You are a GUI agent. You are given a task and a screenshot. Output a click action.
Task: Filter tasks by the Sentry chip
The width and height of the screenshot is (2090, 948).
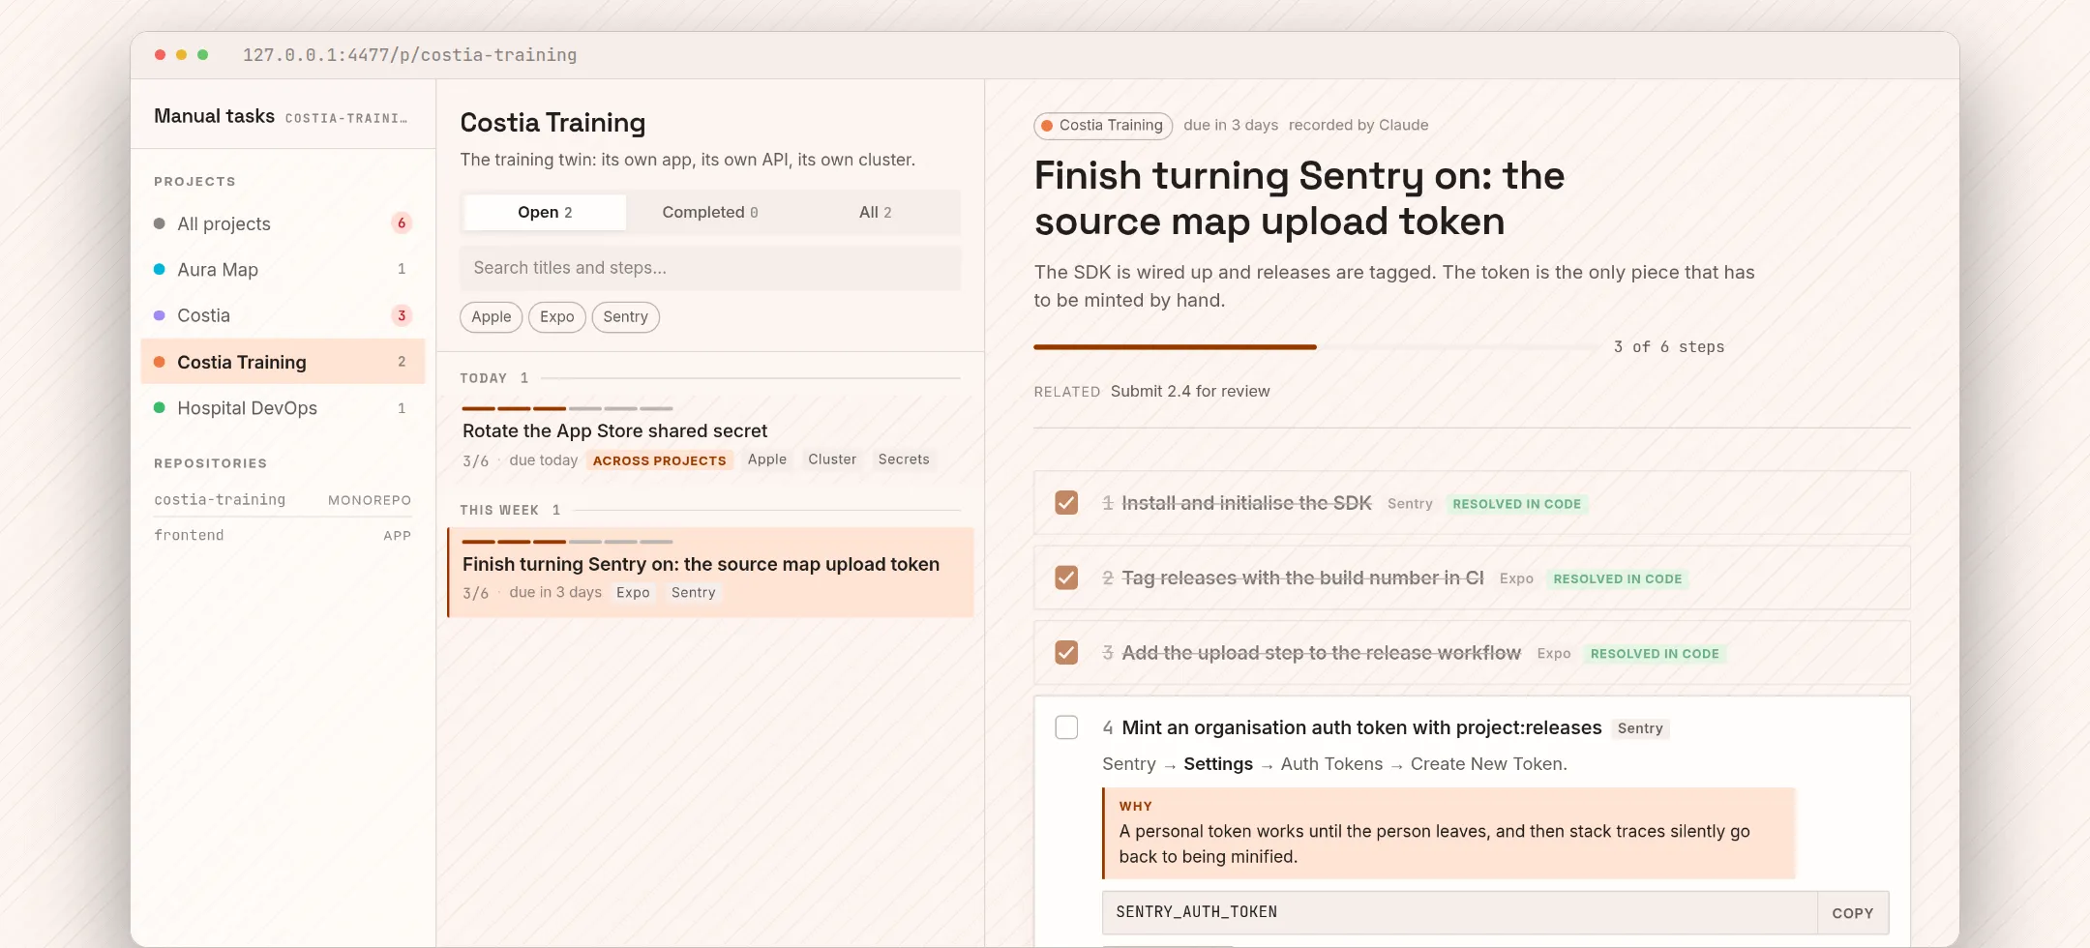[626, 317]
